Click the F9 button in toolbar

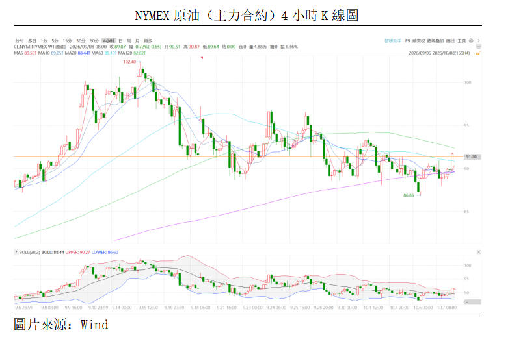tap(407, 40)
